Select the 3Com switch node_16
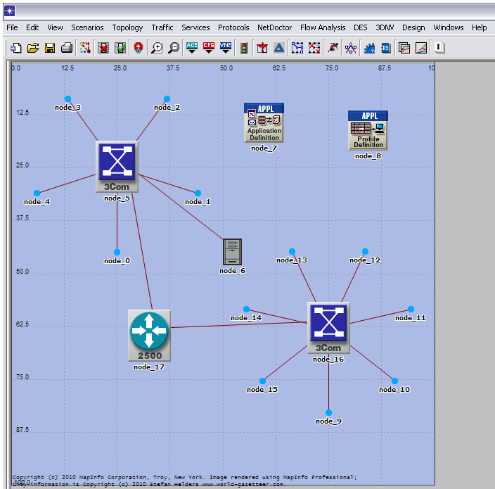Viewport: 495px width, 489px height. [x=328, y=328]
